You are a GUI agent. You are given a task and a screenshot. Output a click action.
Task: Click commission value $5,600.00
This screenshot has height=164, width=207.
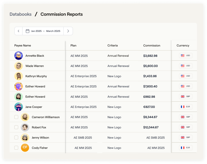pos(150,66)
